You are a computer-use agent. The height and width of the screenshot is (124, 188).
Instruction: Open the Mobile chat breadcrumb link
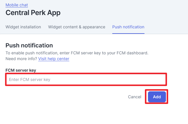17,5
